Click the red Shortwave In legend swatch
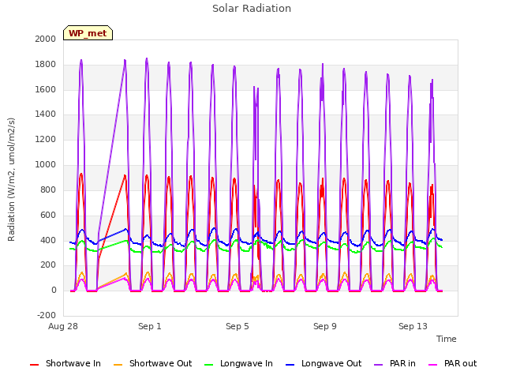The height and width of the screenshot is (379, 505). pos(34,365)
